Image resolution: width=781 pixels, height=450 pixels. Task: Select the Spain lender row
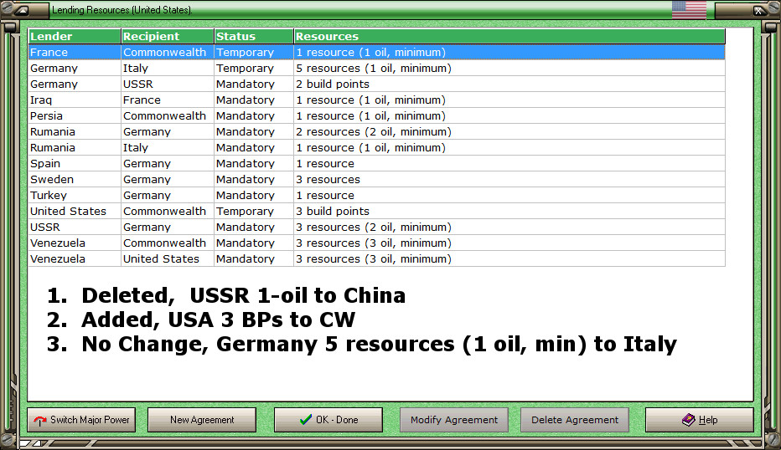[x=376, y=164]
